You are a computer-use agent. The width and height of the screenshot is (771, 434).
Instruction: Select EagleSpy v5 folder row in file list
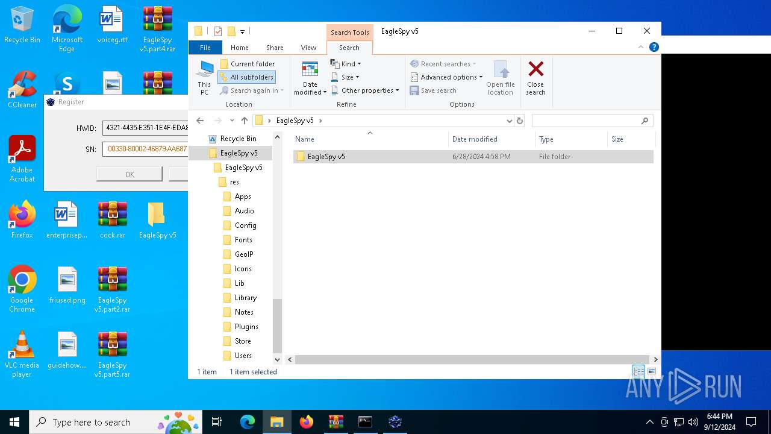[x=473, y=157]
